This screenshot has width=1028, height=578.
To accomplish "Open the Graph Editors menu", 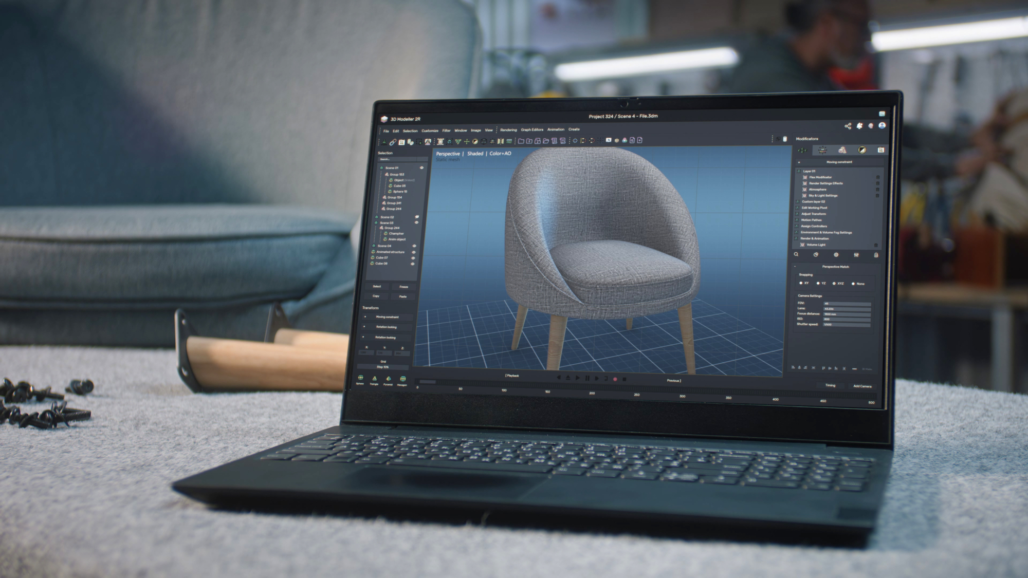I will click(x=531, y=130).
